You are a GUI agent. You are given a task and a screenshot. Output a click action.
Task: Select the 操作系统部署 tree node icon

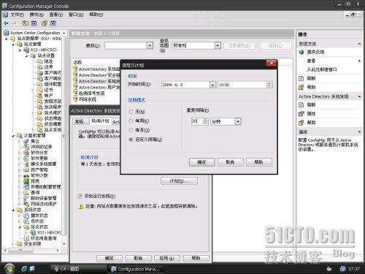point(26,164)
